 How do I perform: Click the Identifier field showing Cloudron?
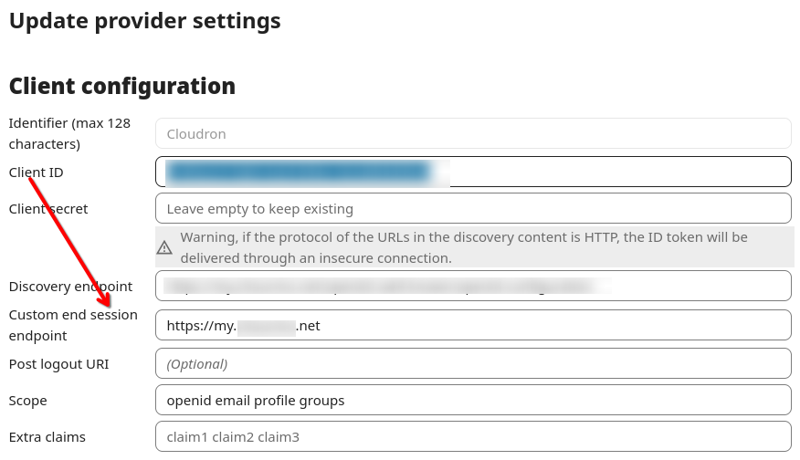[472, 133]
